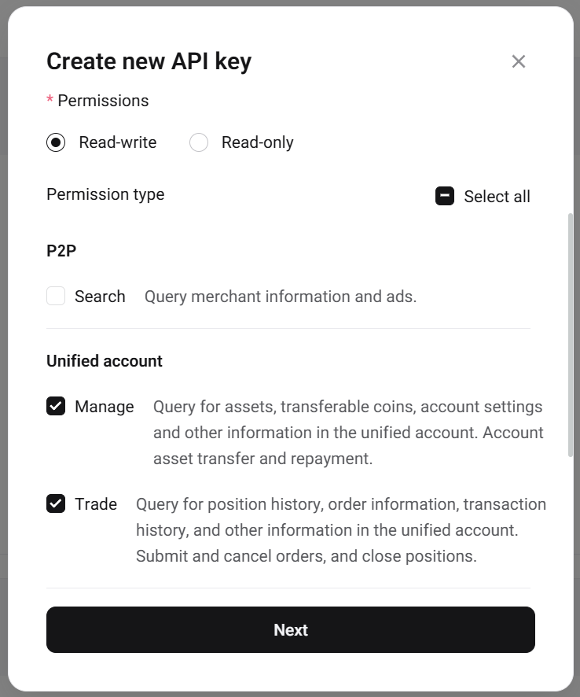Click the Select all label
The image size is (580, 697).
click(497, 197)
